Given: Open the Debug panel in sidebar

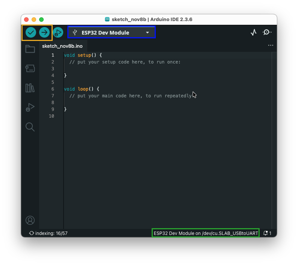Looking at the screenshot, I should 30,107.
